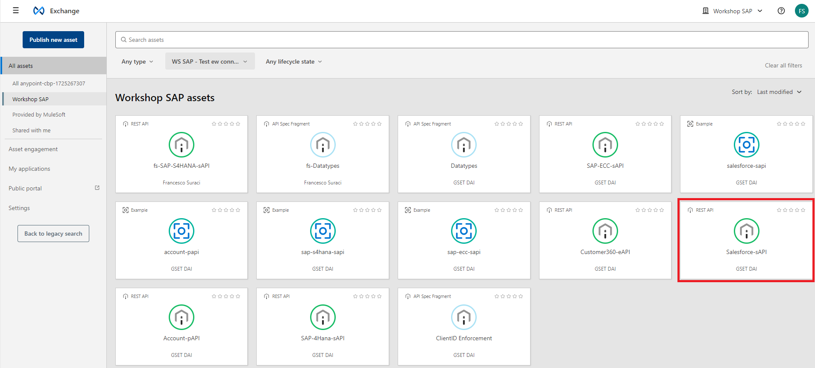This screenshot has height=368, width=815.
Task: Open the FS user avatar menu
Action: tap(801, 11)
